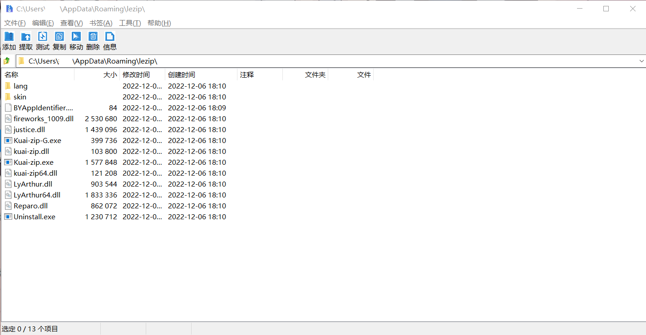Select the Reparo.dll file name

(x=30, y=206)
